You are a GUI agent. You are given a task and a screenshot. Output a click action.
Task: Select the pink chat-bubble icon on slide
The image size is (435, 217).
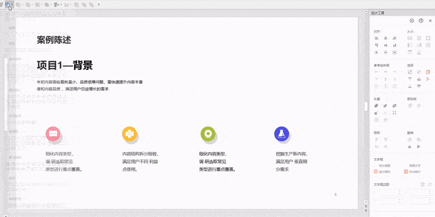click(x=53, y=134)
